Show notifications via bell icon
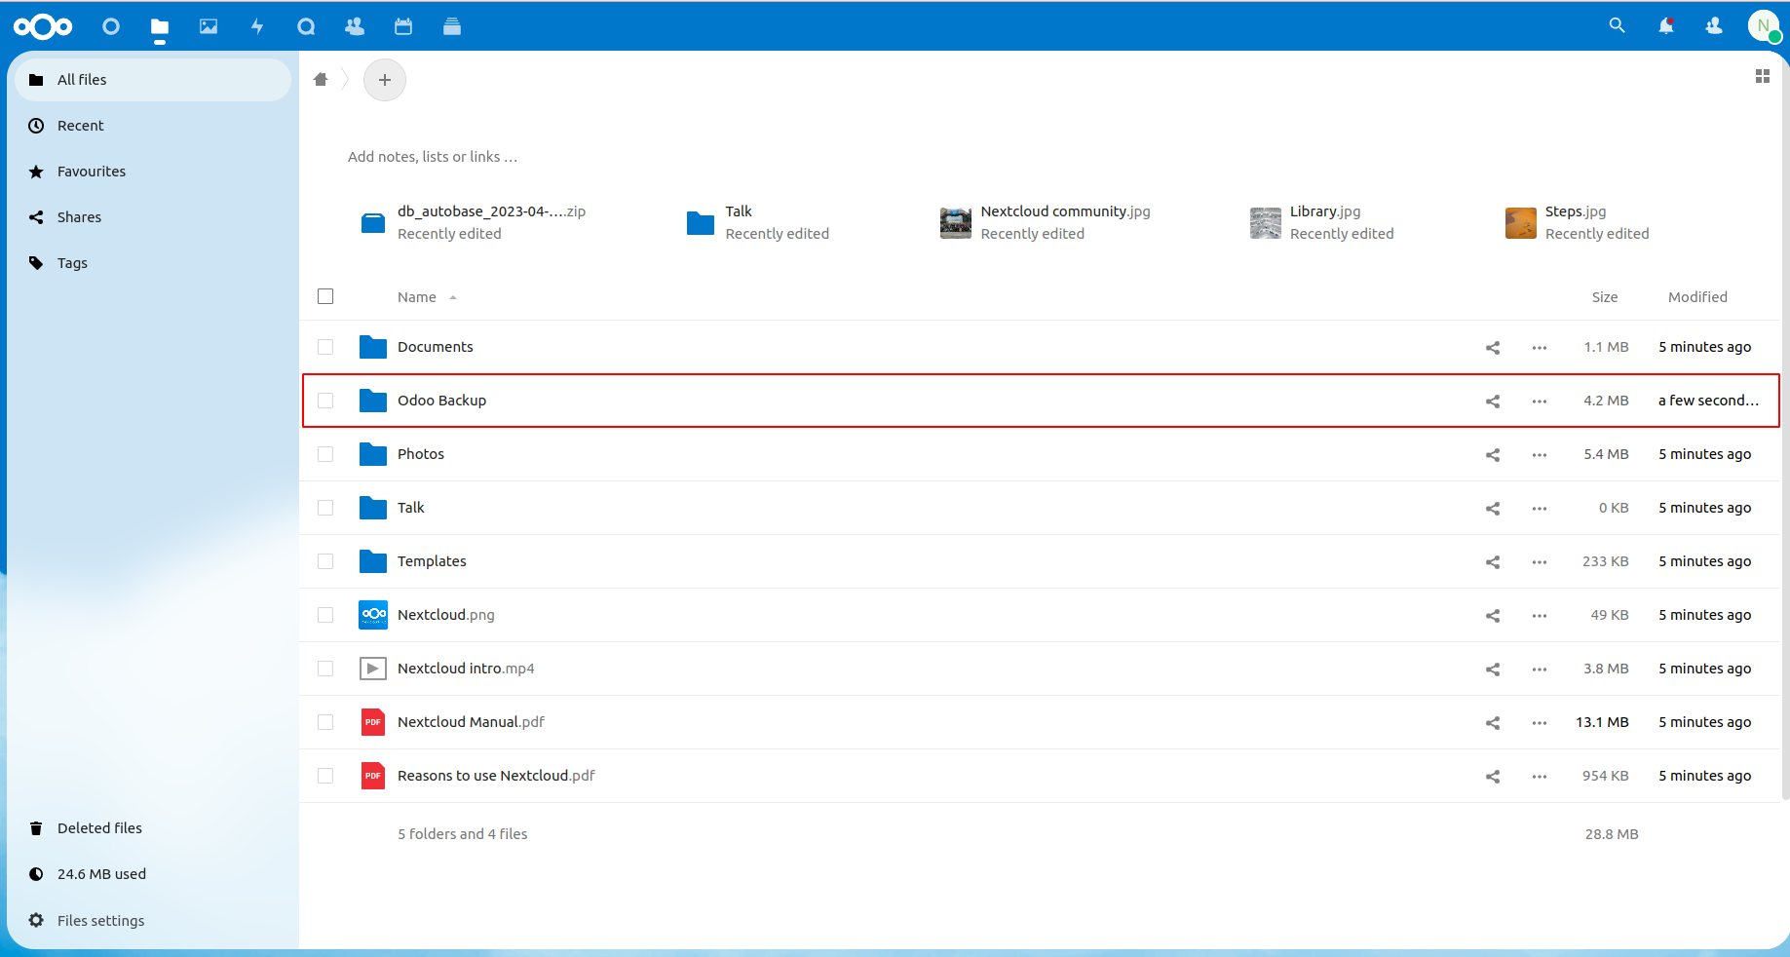This screenshot has height=957, width=1790. click(x=1666, y=26)
